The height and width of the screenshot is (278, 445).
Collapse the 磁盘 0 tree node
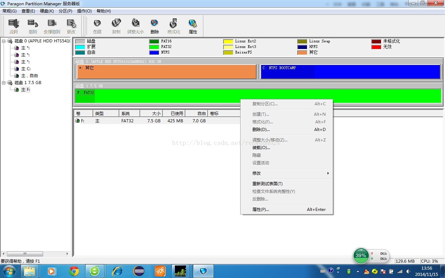[x=4, y=41]
